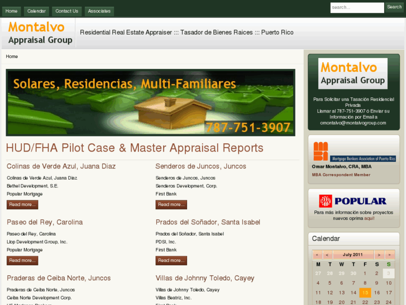Open the Contact Us menu item

(x=67, y=11)
